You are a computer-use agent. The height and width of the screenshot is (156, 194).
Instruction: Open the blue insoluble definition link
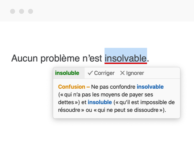[100, 102]
